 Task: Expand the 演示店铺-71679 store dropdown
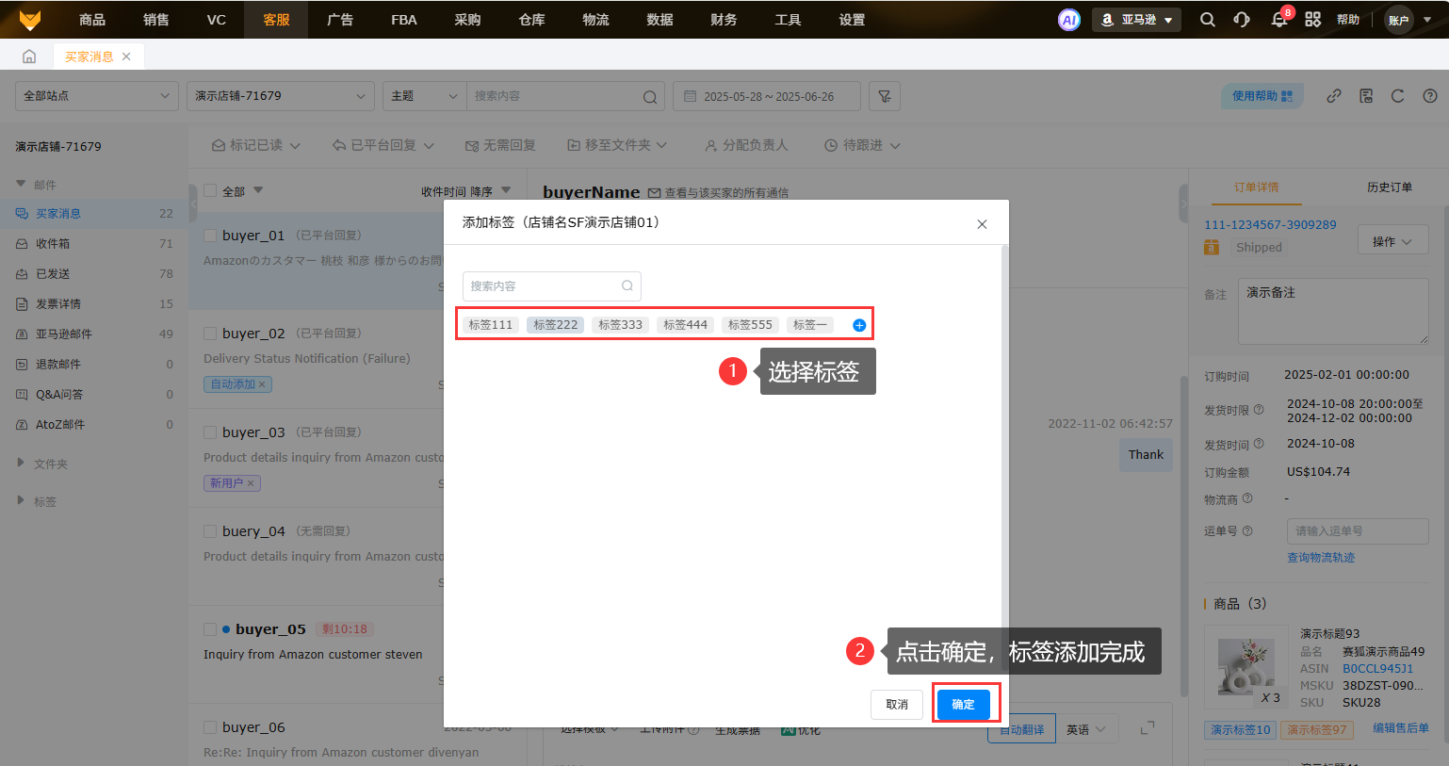point(280,96)
